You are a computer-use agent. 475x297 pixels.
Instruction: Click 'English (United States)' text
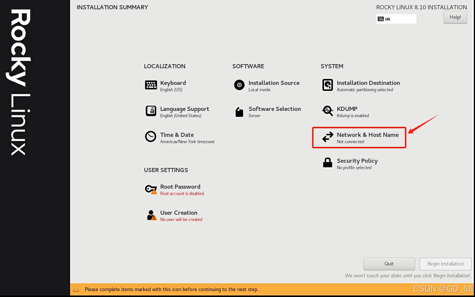(181, 116)
